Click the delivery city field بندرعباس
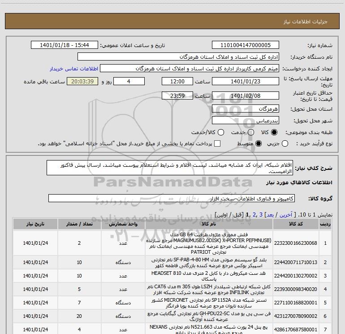The image size is (345, 334). pyautogui.click(x=246, y=121)
